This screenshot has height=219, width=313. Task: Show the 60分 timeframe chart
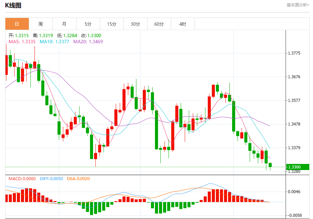(159, 24)
